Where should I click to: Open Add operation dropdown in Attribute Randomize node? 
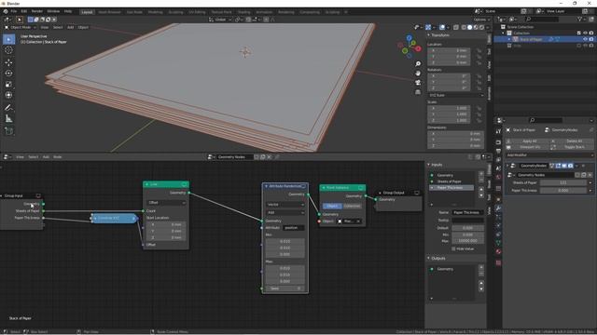[285, 213]
